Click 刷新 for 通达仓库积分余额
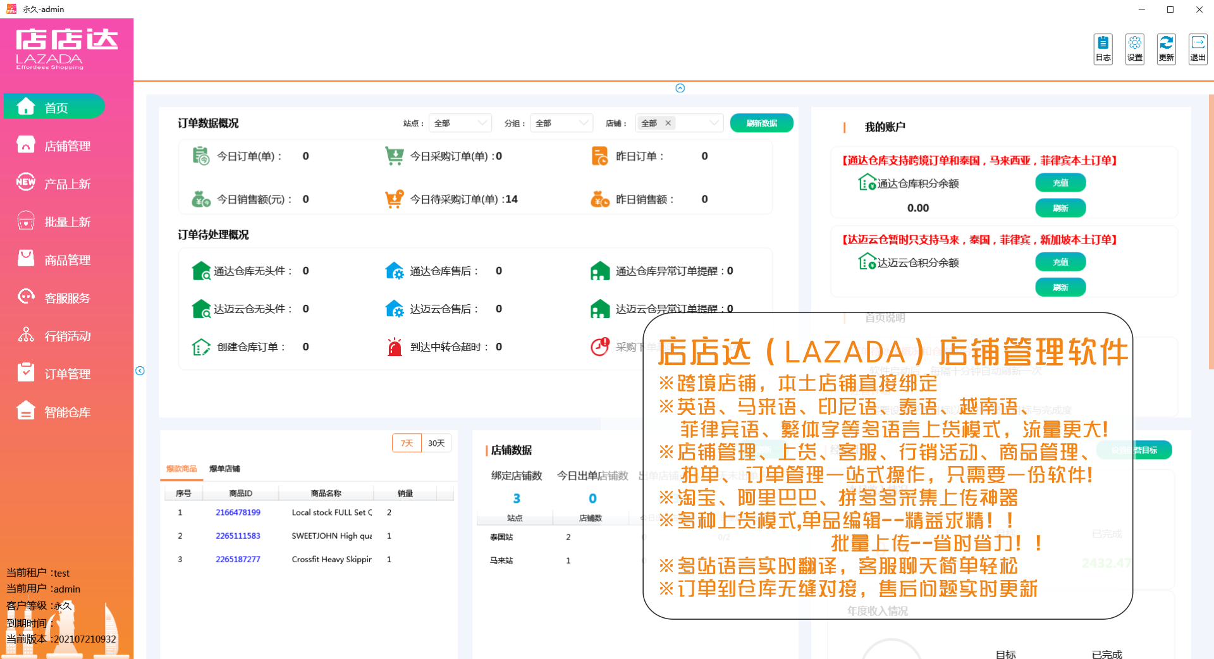This screenshot has height=659, width=1214. click(1060, 207)
